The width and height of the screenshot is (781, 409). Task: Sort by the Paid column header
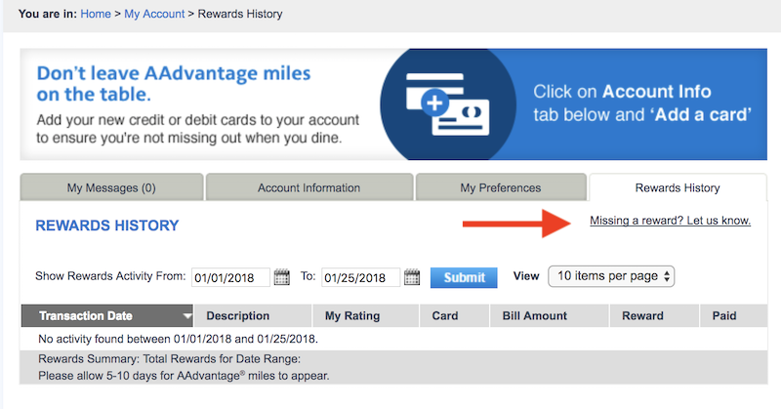[x=733, y=316]
